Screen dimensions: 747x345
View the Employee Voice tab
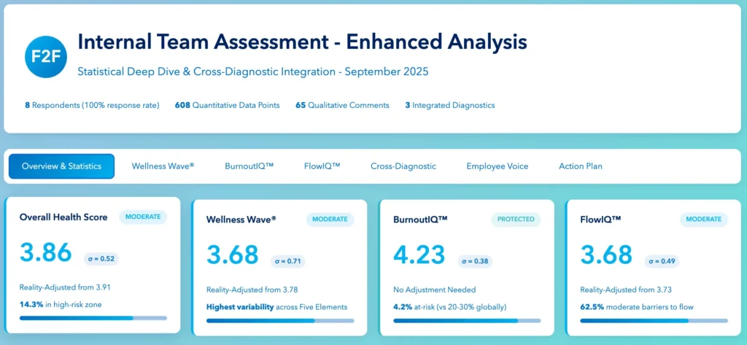coord(497,166)
